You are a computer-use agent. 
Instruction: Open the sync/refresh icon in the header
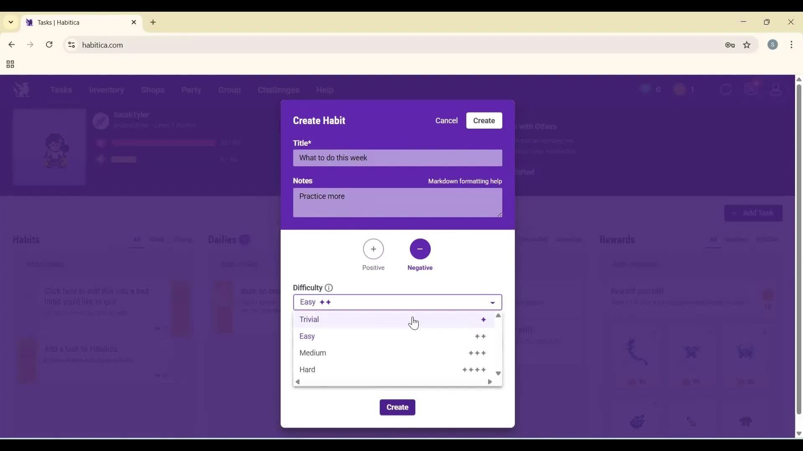tap(726, 89)
